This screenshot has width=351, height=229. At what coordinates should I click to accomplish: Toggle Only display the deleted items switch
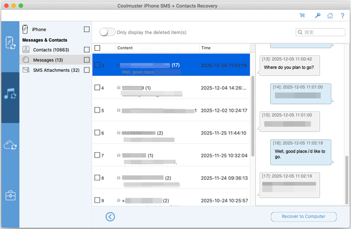(107, 32)
